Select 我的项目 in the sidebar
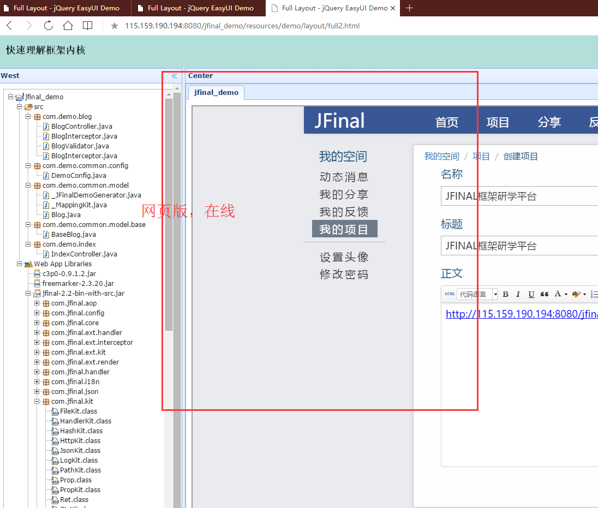The width and height of the screenshot is (598, 508). point(345,229)
